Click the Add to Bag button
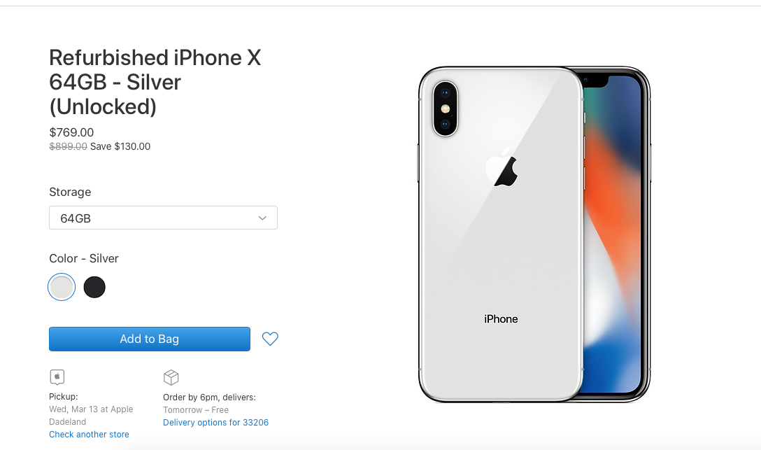This screenshot has height=450, width=761. (150, 339)
